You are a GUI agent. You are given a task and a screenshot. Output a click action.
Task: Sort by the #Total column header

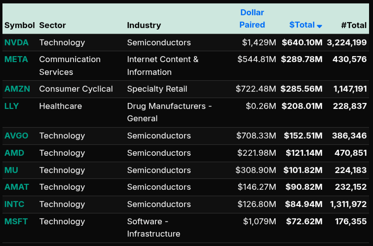tap(354, 25)
